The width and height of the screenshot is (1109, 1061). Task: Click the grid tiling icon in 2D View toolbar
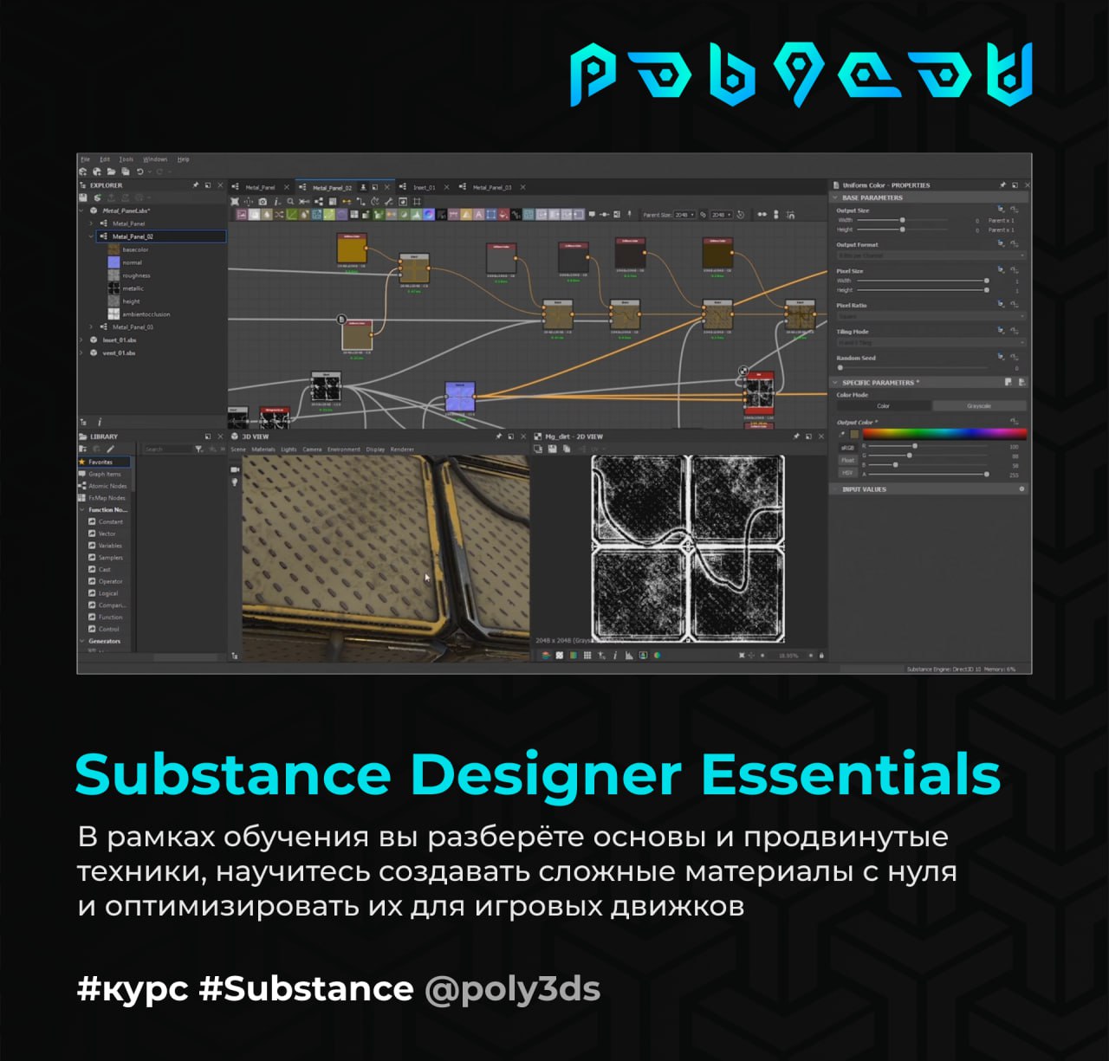pyautogui.click(x=587, y=655)
